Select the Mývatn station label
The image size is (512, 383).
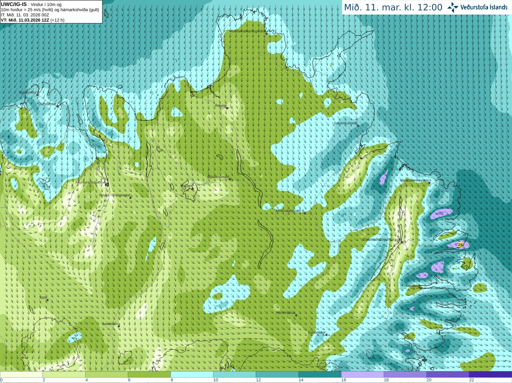coord(186,186)
